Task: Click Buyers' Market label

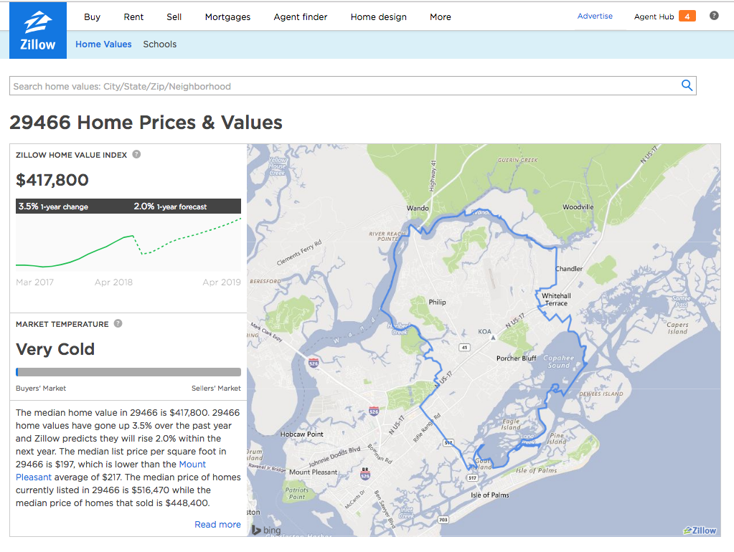Action: (x=41, y=389)
